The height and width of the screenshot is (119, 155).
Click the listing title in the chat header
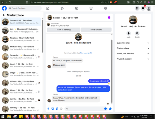(66, 18)
